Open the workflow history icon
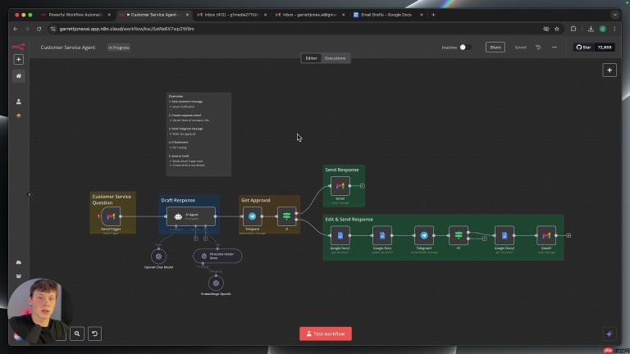Screen dimensions: 630x354 point(538,48)
